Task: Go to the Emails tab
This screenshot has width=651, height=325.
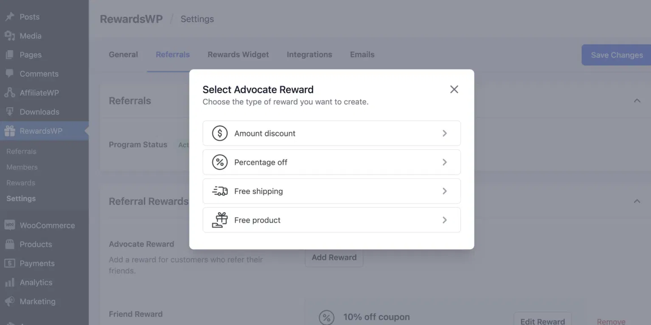Action: coord(362,55)
